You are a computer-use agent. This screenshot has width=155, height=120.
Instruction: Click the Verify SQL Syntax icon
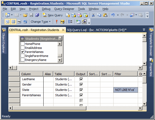[x=62, y=21]
